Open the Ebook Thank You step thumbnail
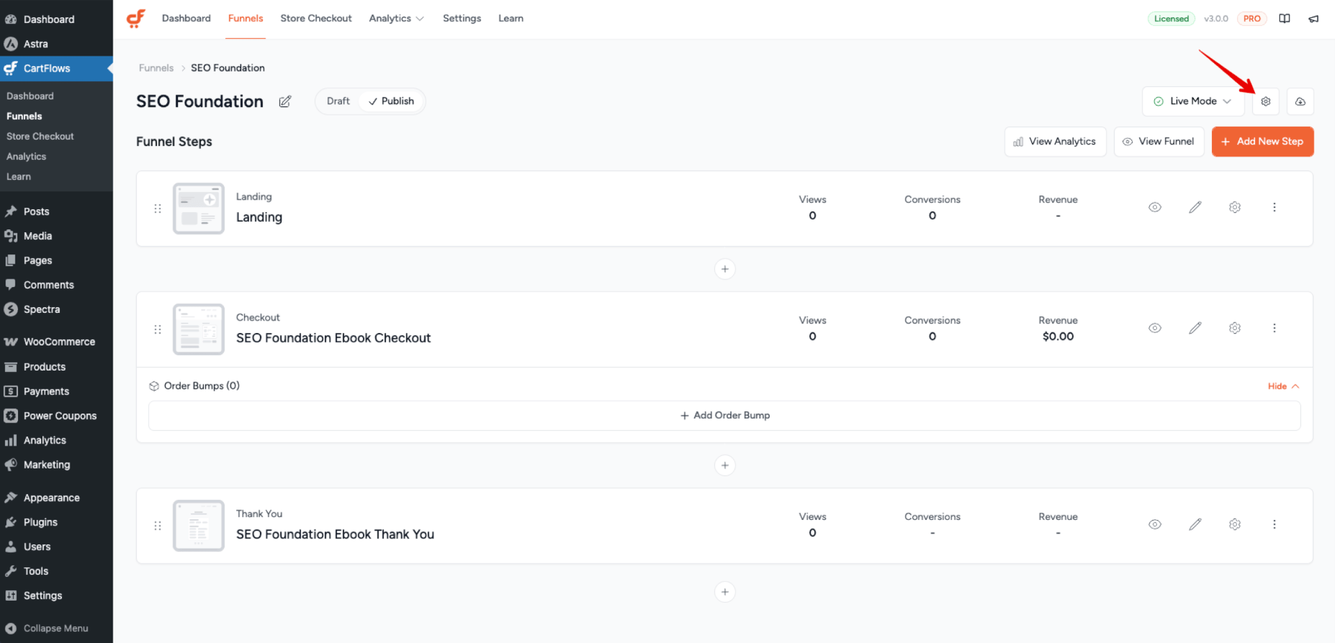 (199, 526)
